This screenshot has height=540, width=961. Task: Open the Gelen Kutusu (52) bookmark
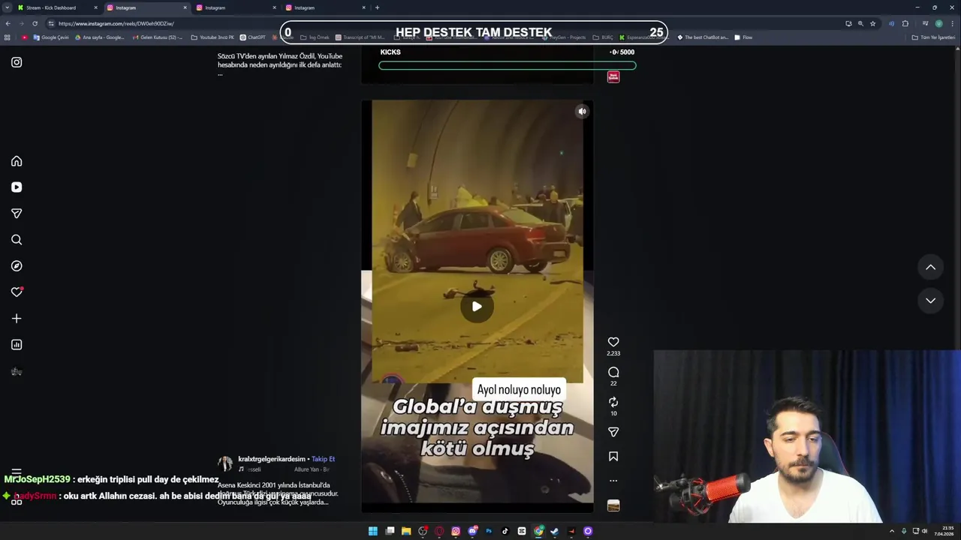tap(157, 37)
